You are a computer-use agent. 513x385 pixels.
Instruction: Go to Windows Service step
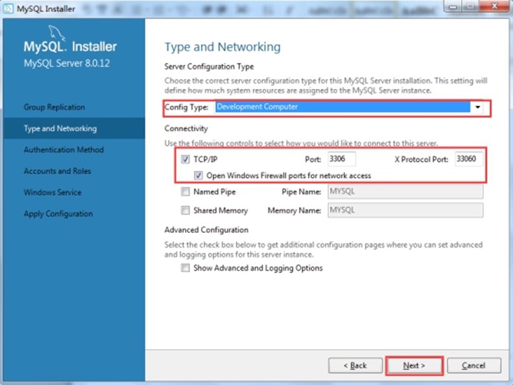pos(53,192)
